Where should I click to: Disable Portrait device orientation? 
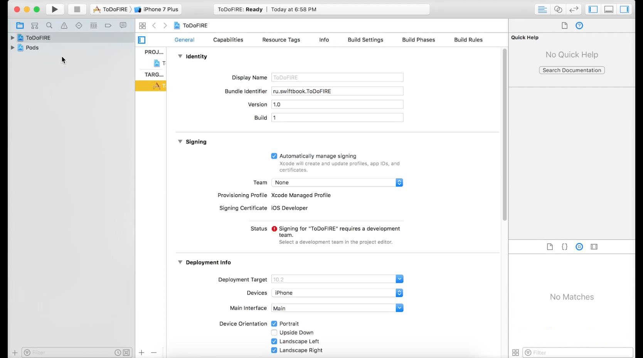[274, 324]
